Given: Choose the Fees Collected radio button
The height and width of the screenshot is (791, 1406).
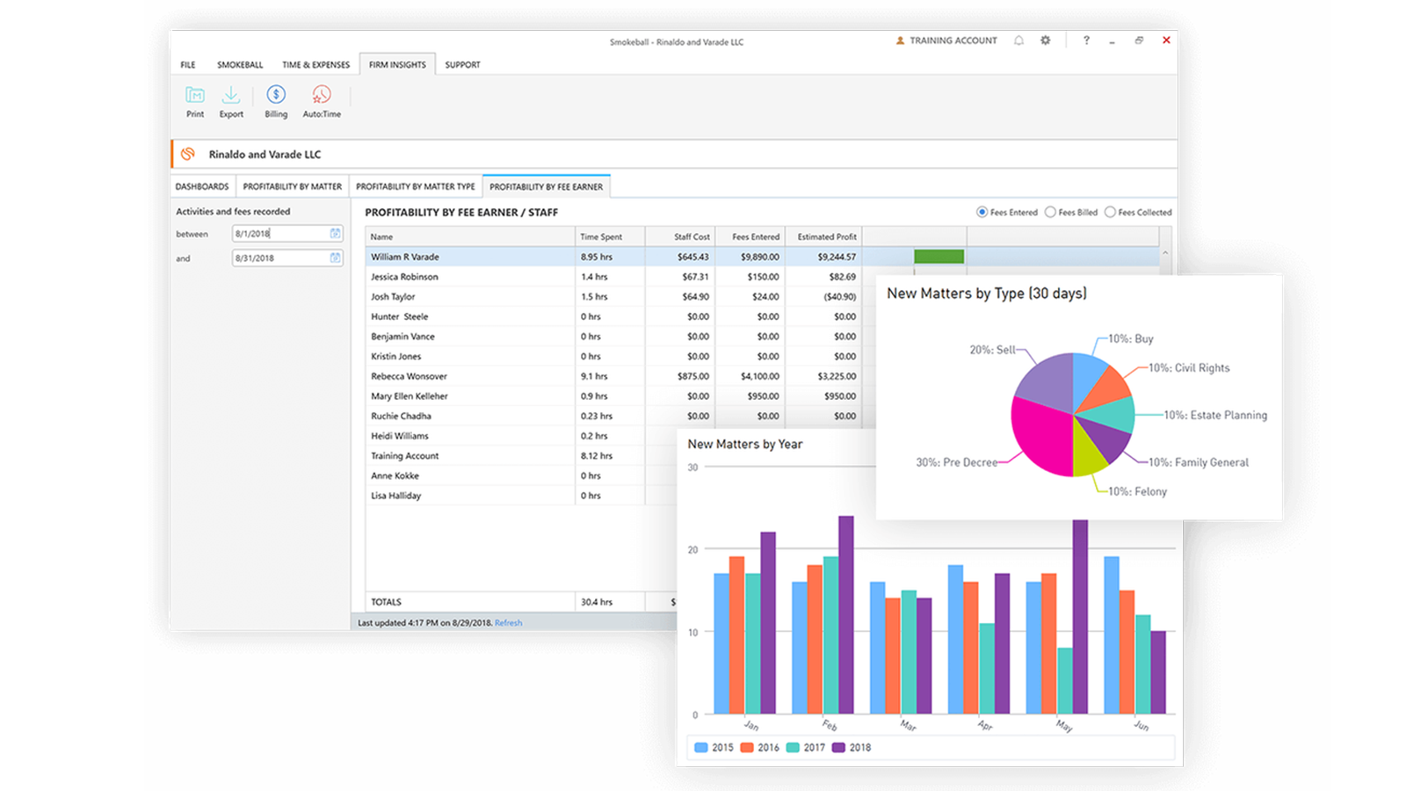Looking at the screenshot, I should tap(1110, 212).
